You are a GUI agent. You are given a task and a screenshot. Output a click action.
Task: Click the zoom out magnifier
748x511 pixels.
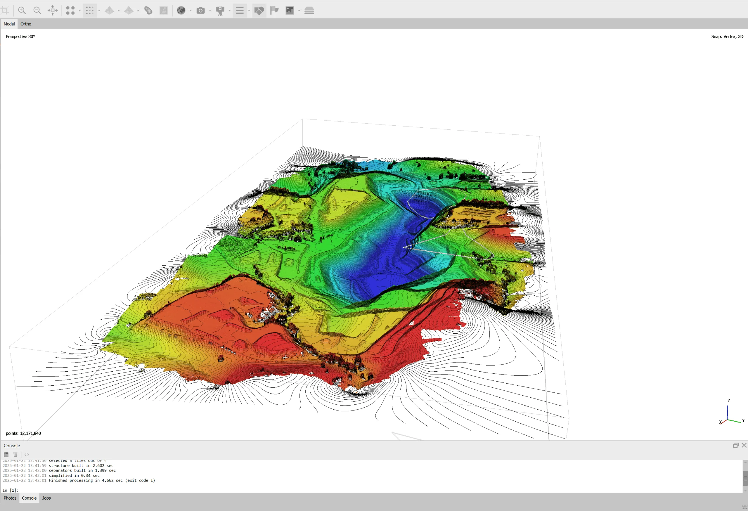(37, 10)
